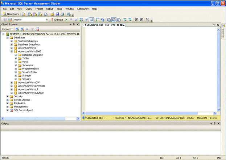This screenshot has width=226, height=160.
Task: Toggle Include Client Statistics
Action: click(102, 20)
